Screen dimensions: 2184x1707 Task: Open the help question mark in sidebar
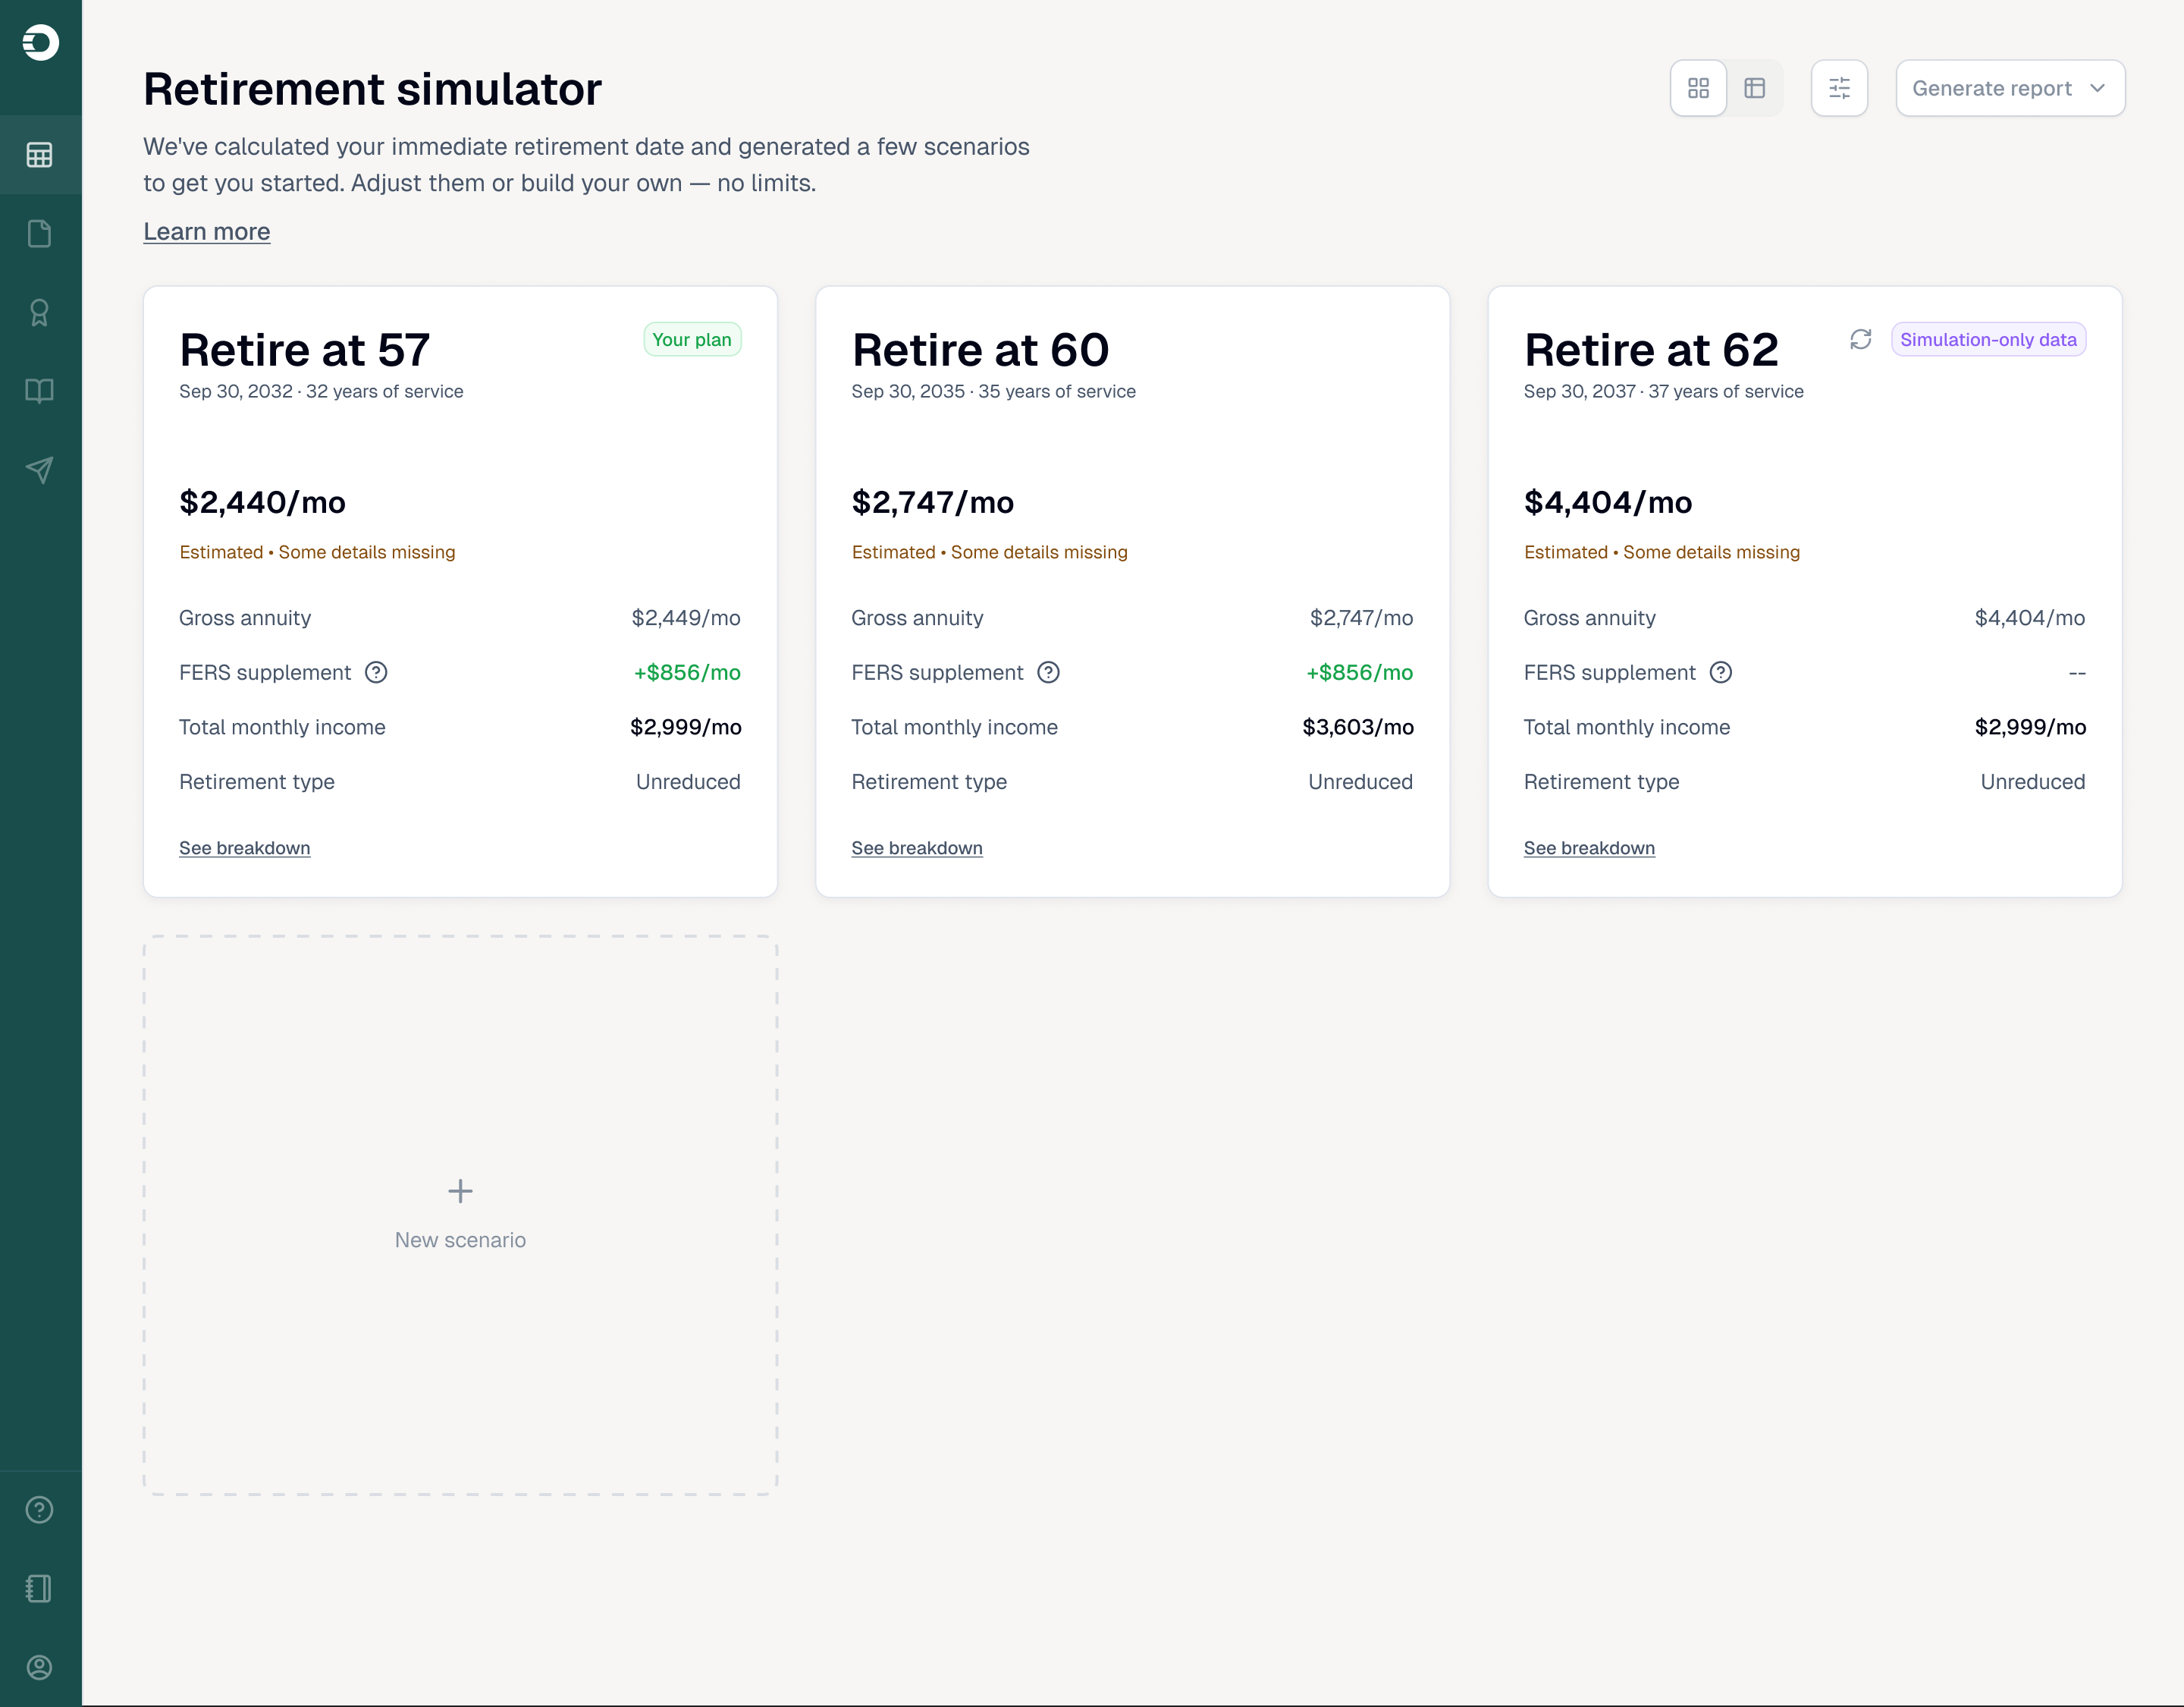pyautogui.click(x=40, y=1509)
